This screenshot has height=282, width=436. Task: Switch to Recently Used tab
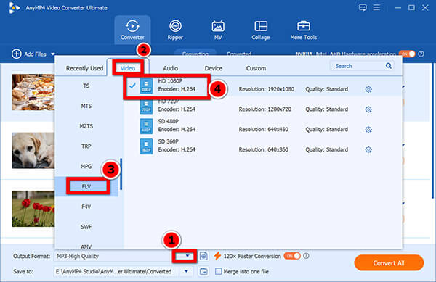[84, 68]
